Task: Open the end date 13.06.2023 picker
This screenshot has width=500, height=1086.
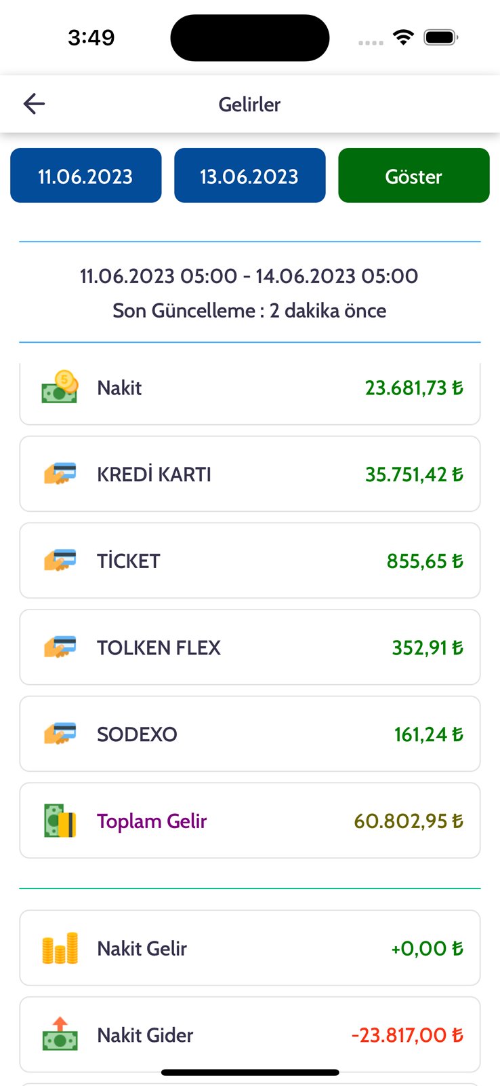Action: point(249,176)
